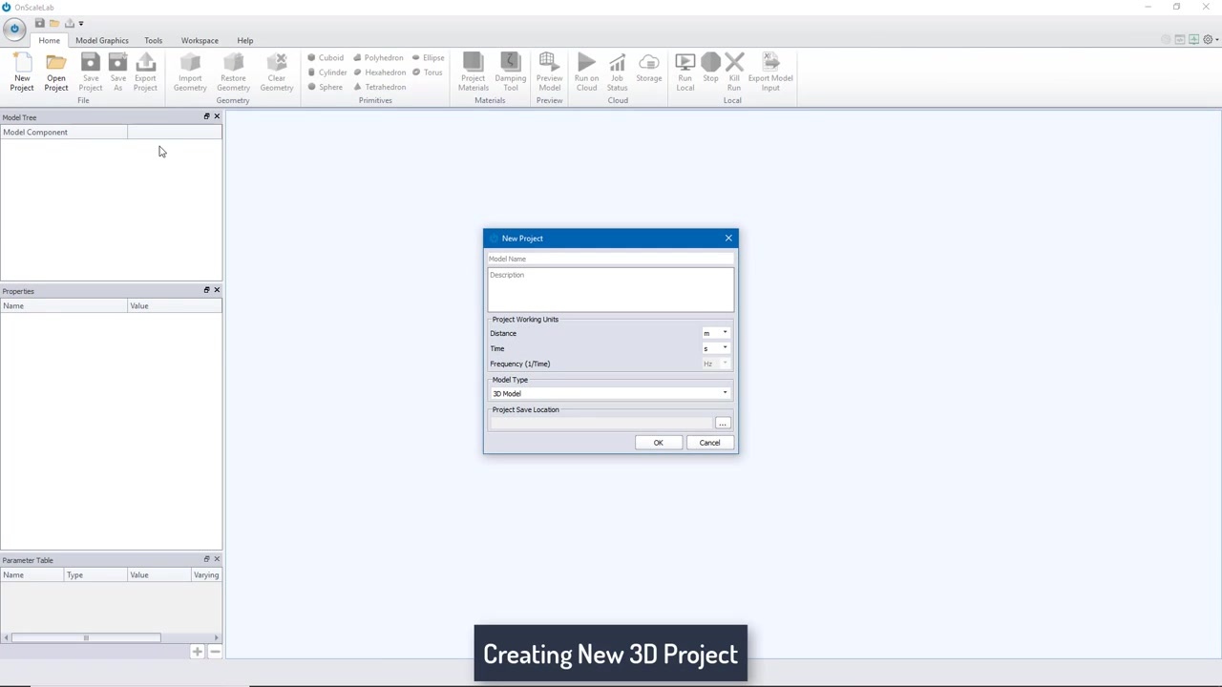This screenshot has width=1222, height=687.
Task: Close the Properties panel
Action: (217, 290)
